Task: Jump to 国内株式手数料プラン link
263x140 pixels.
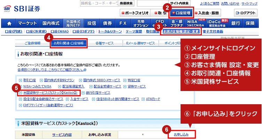Action: [x=59, y=80]
